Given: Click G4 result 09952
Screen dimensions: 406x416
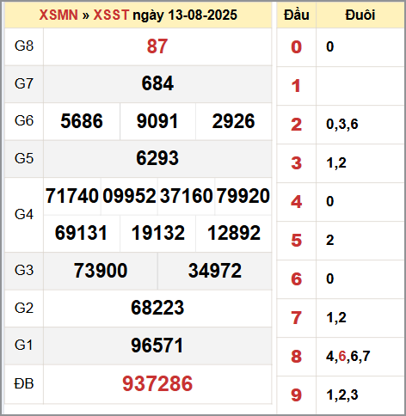Looking at the screenshot, I should tap(129, 196).
